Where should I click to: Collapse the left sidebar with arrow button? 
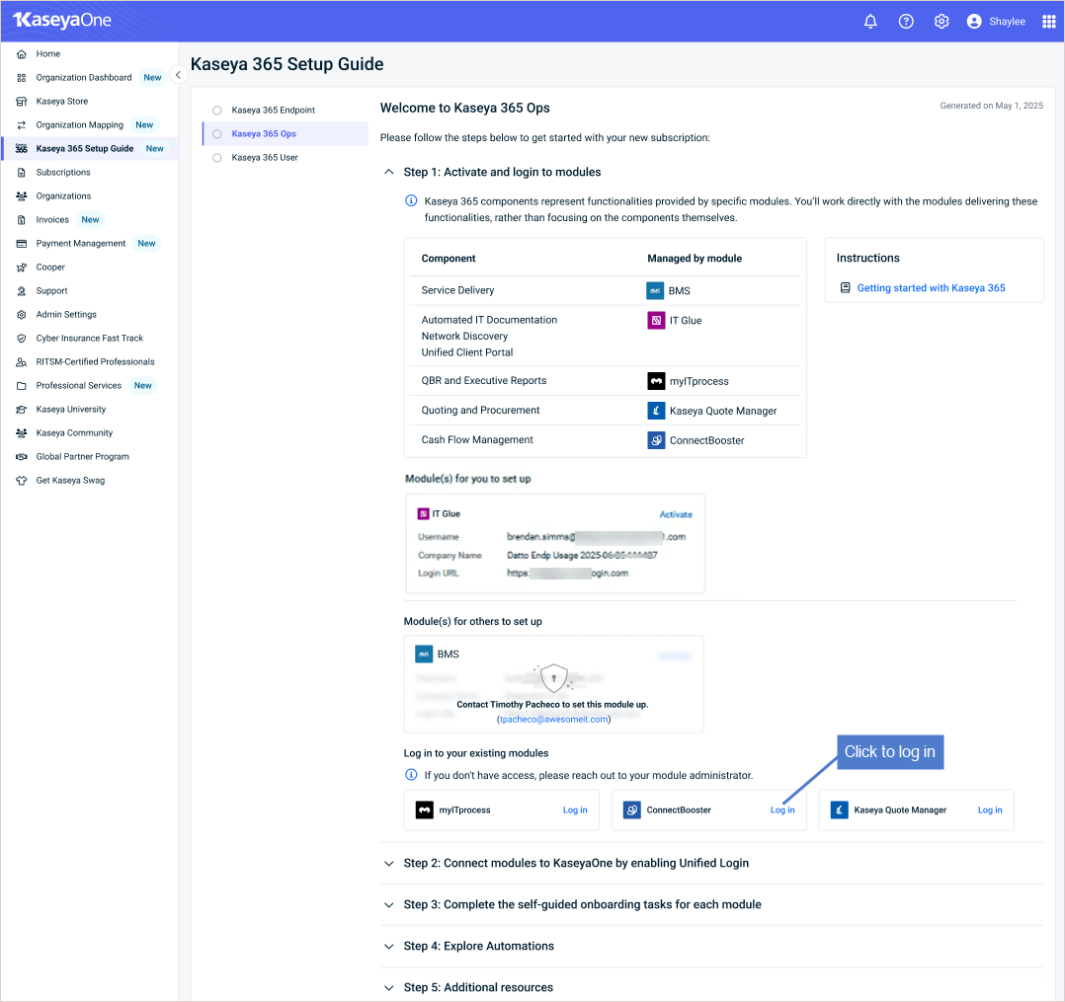(178, 75)
